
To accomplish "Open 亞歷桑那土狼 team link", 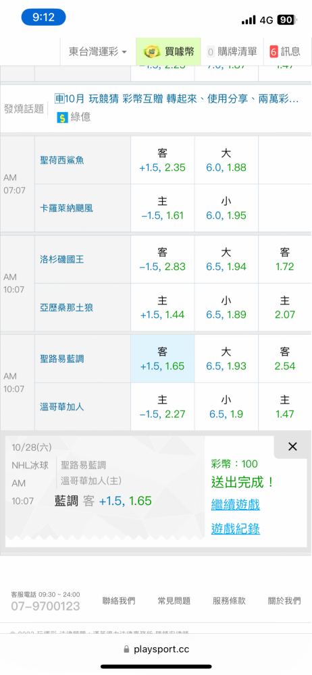I will pos(66,308).
